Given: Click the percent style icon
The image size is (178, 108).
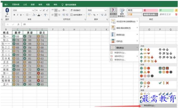Looking at the screenshot, I should click(x=94, y=15).
